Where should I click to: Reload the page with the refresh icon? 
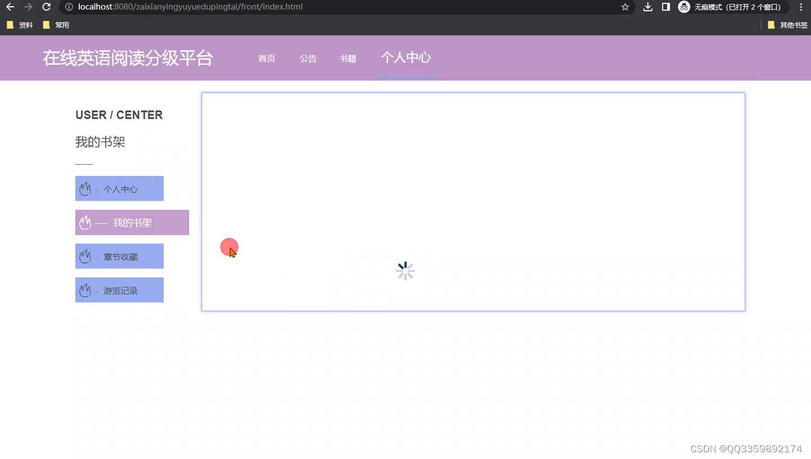click(47, 7)
